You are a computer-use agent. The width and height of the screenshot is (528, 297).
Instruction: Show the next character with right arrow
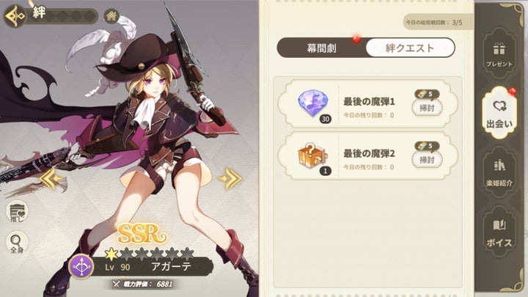230,178
